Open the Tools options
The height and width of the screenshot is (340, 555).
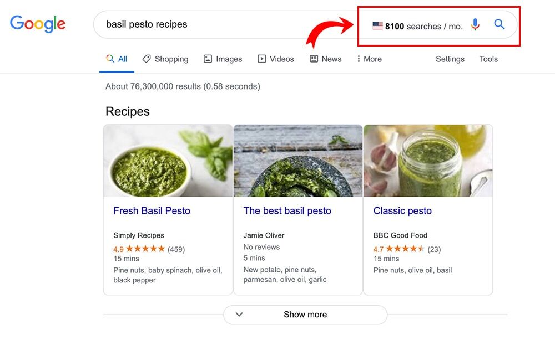click(488, 59)
